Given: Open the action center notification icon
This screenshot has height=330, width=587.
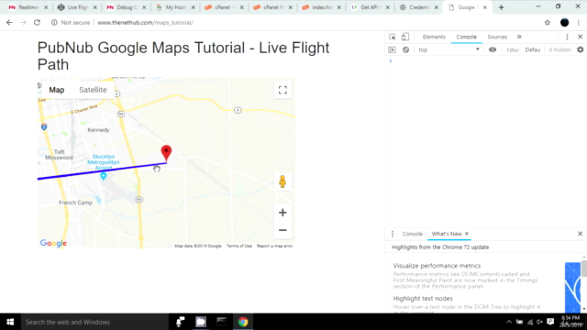Looking at the screenshot, I should (x=550, y=322).
